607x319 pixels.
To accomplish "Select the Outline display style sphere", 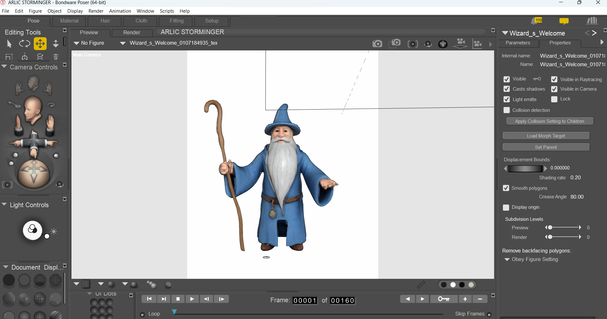I will tap(24, 280).
